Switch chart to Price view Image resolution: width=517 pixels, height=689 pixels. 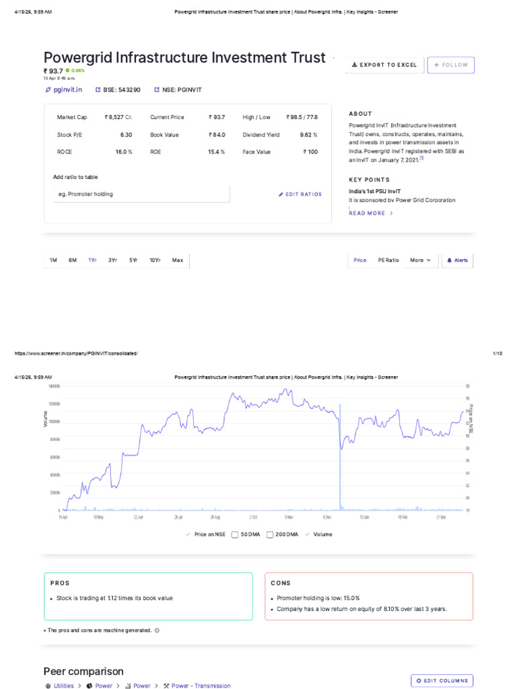click(359, 260)
